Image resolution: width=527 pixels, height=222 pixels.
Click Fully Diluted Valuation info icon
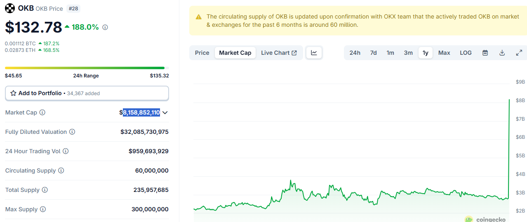coord(72,132)
